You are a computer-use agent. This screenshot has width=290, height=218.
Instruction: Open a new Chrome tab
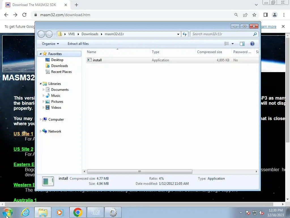coord(76,5)
